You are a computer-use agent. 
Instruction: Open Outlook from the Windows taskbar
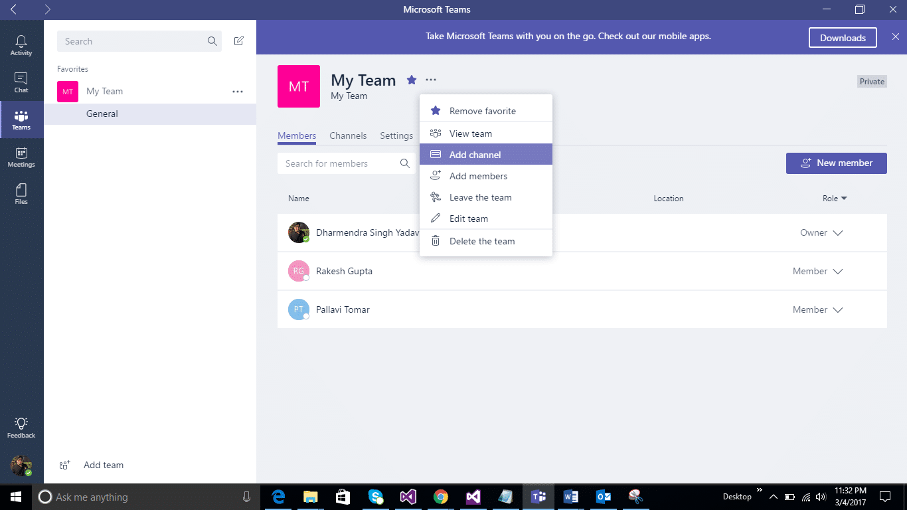click(604, 497)
